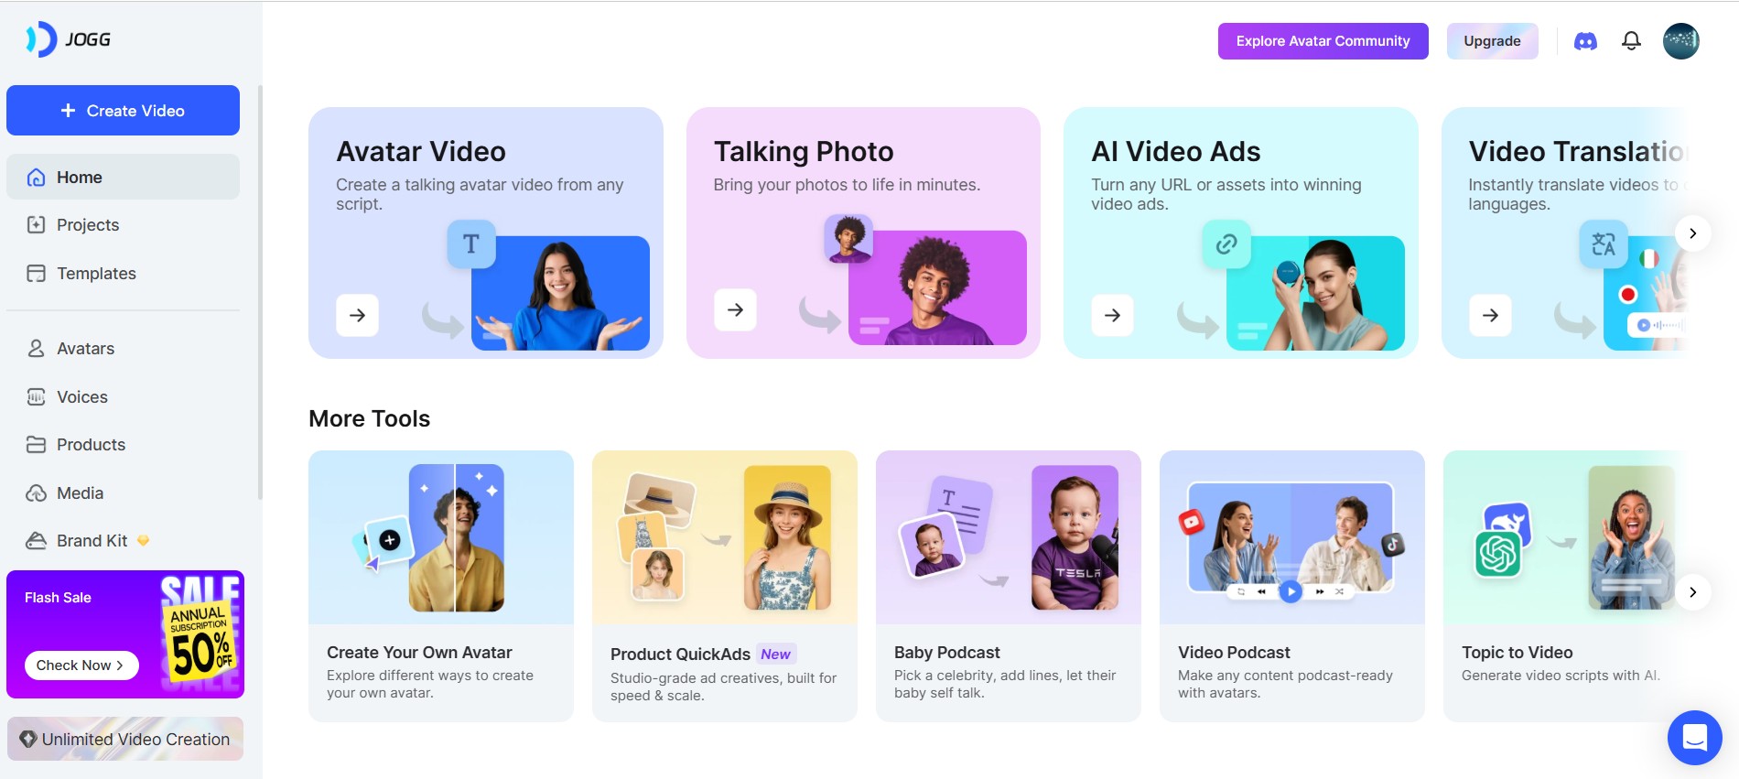Open user profile avatar menu
1739x779 pixels.
pos(1681,41)
